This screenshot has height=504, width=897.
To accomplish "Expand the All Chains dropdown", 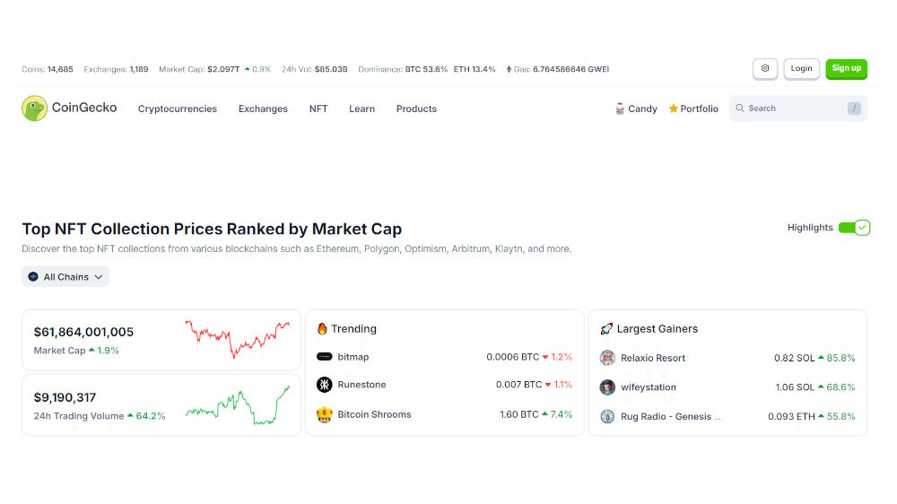I will (65, 277).
